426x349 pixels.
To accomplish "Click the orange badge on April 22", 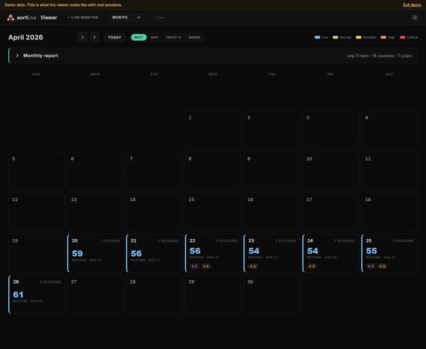I will pos(206,266).
